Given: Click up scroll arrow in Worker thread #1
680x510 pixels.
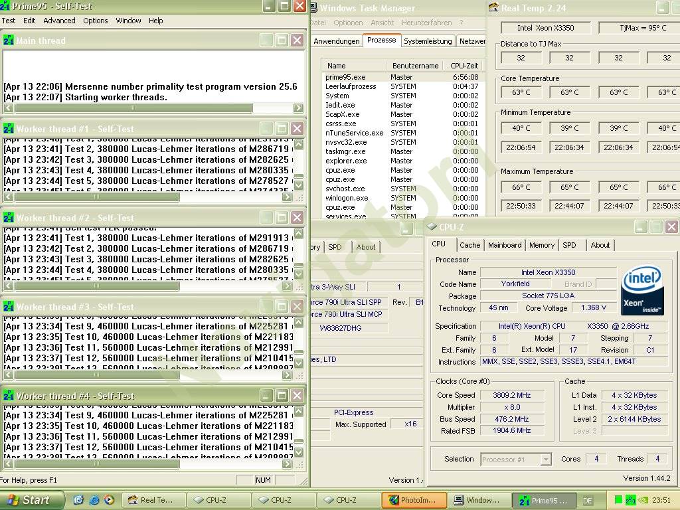Looking at the screenshot, I should pyautogui.click(x=298, y=143).
